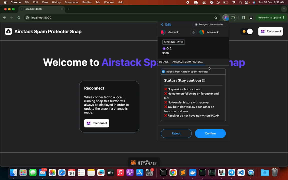This screenshot has height=180, width=288.
Task: Open App Store from the Dock
Action: pos(139,172)
